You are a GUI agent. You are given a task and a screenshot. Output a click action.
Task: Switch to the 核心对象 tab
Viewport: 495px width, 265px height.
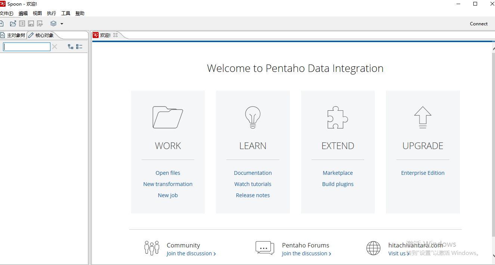coord(41,35)
